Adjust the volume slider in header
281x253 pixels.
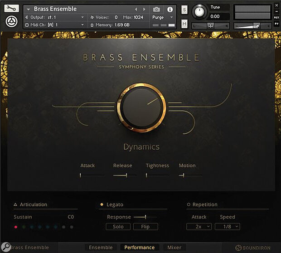click(252, 26)
